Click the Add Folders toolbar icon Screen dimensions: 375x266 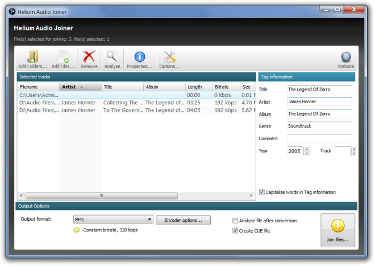pos(32,57)
